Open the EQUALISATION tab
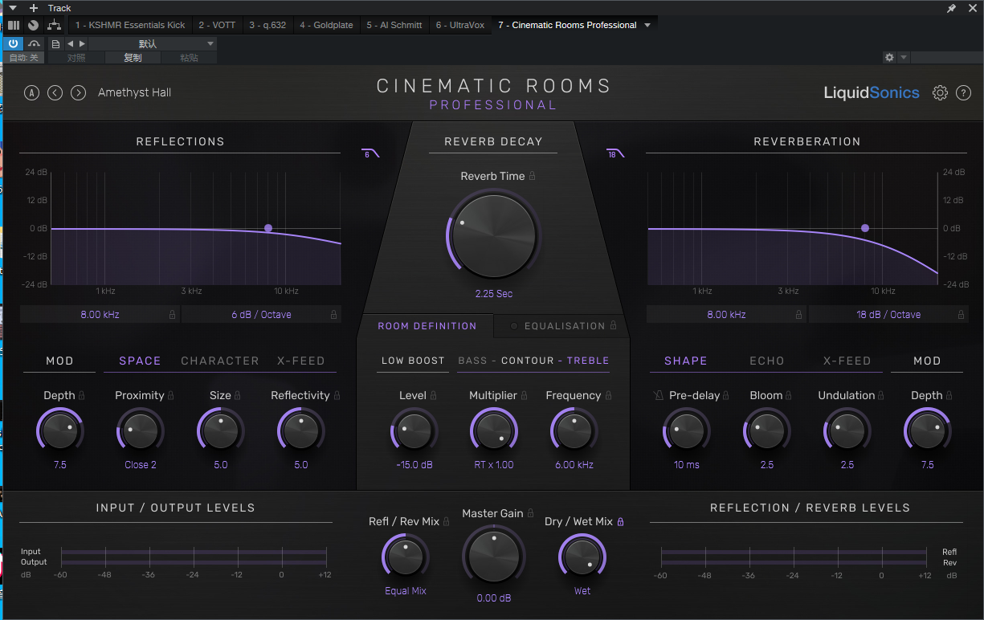984x620 pixels. pyautogui.click(x=565, y=326)
